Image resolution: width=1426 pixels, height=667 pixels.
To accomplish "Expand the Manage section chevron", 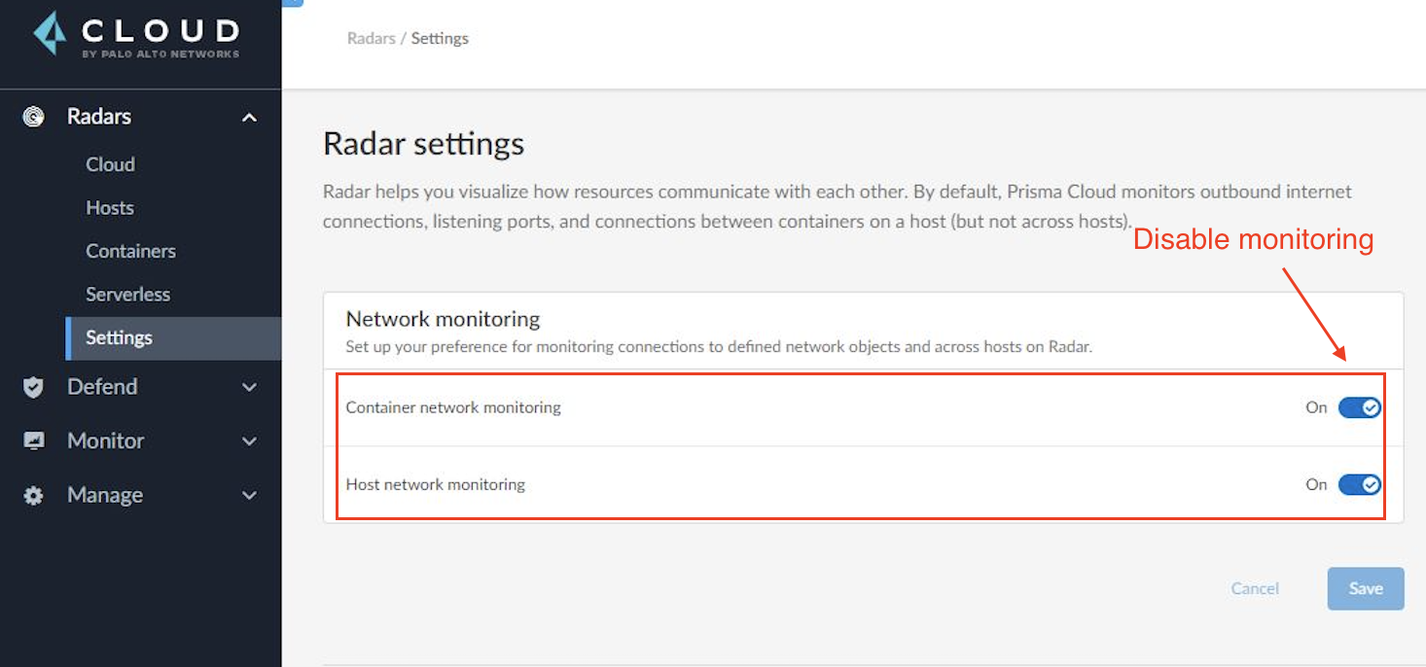I will click(x=249, y=496).
